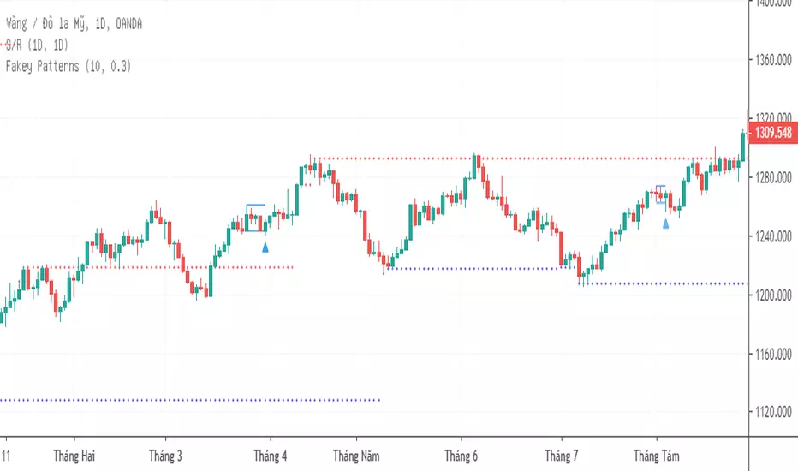
Task: Click the Tháng 6 label on time axis
Action: [461, 456]
